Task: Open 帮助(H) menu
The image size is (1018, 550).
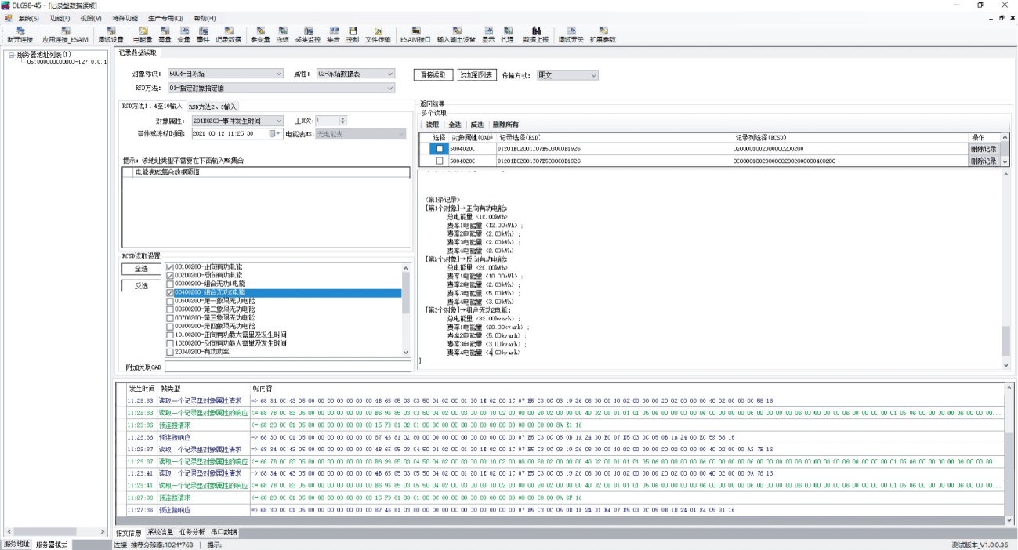Action: (205, 18)
